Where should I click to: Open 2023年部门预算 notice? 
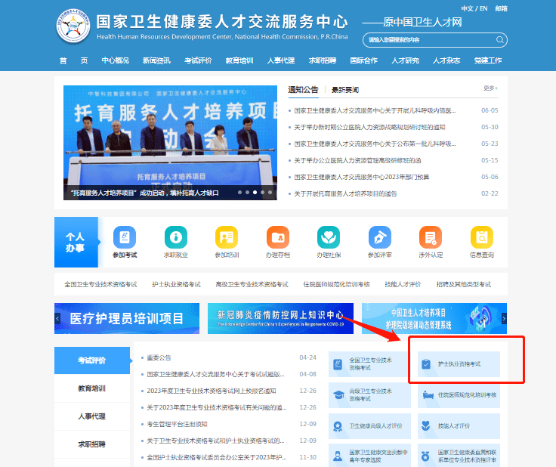tap(361, 177)
